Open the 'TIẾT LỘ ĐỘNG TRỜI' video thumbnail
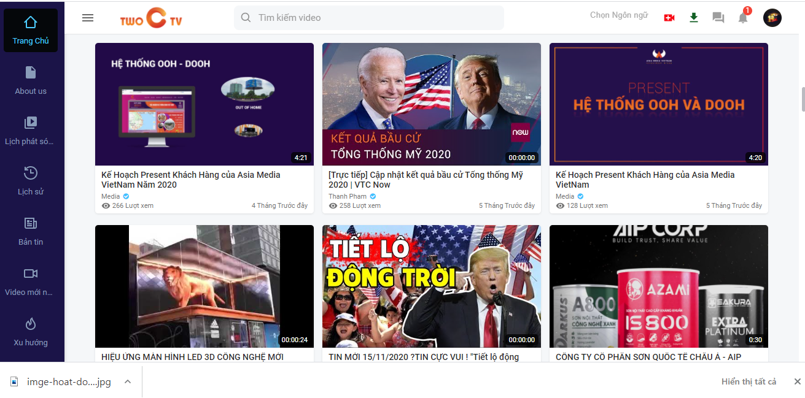The width and height of the screenshot is (805, 398). pos(432,286)
